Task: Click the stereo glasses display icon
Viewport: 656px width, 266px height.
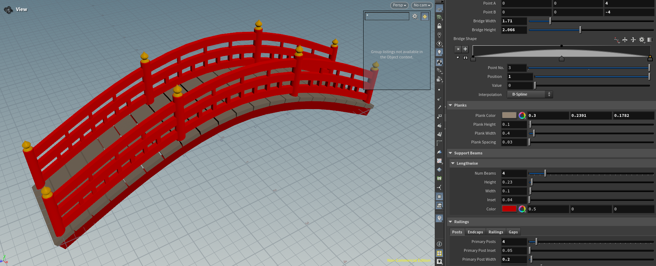Action: [x=439, y=70]
